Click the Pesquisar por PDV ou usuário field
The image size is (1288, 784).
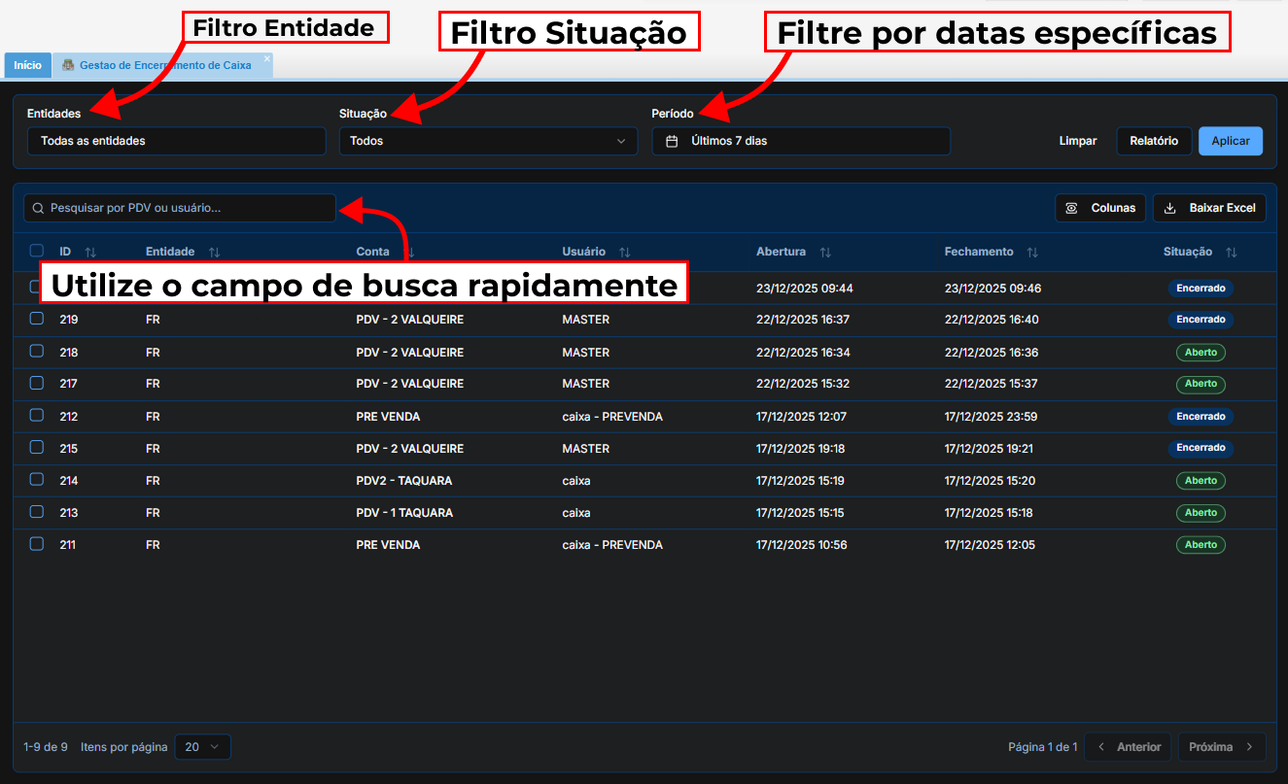click(180, 209)
